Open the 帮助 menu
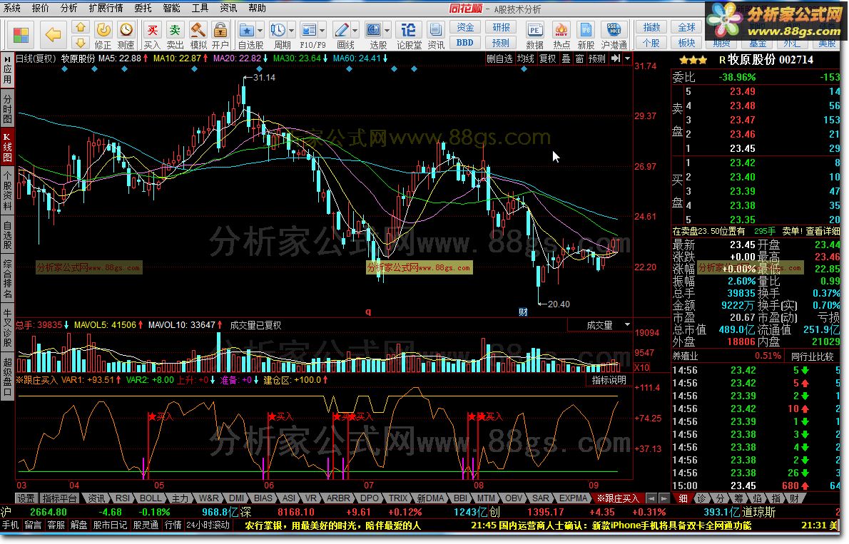 [x=257, y=8]
